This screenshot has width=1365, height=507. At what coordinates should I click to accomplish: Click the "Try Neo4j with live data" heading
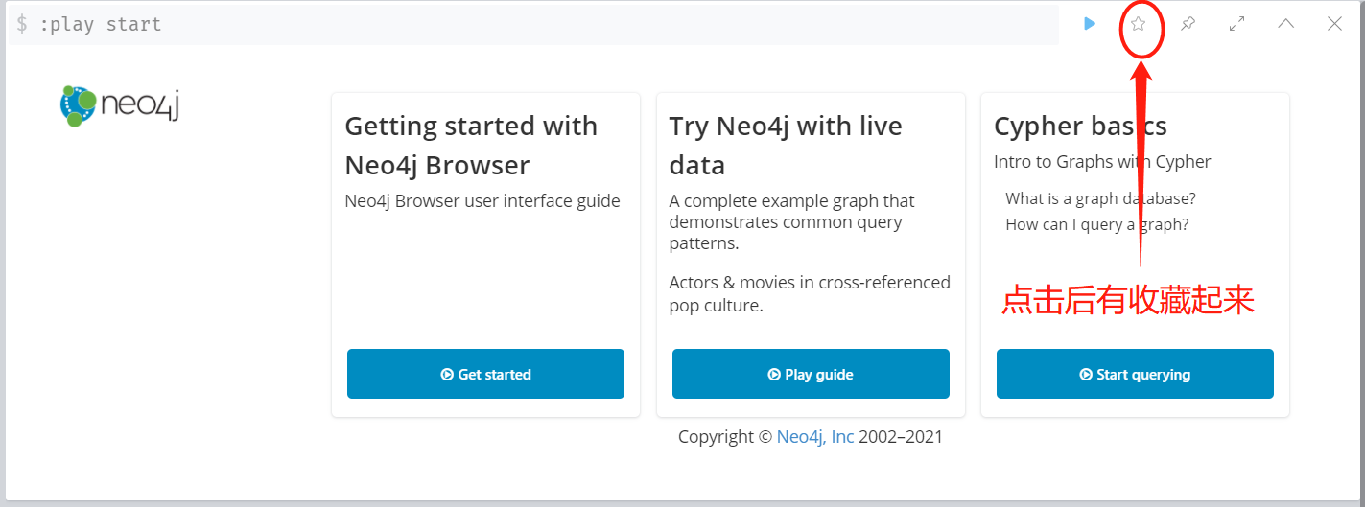pos(786,146)
